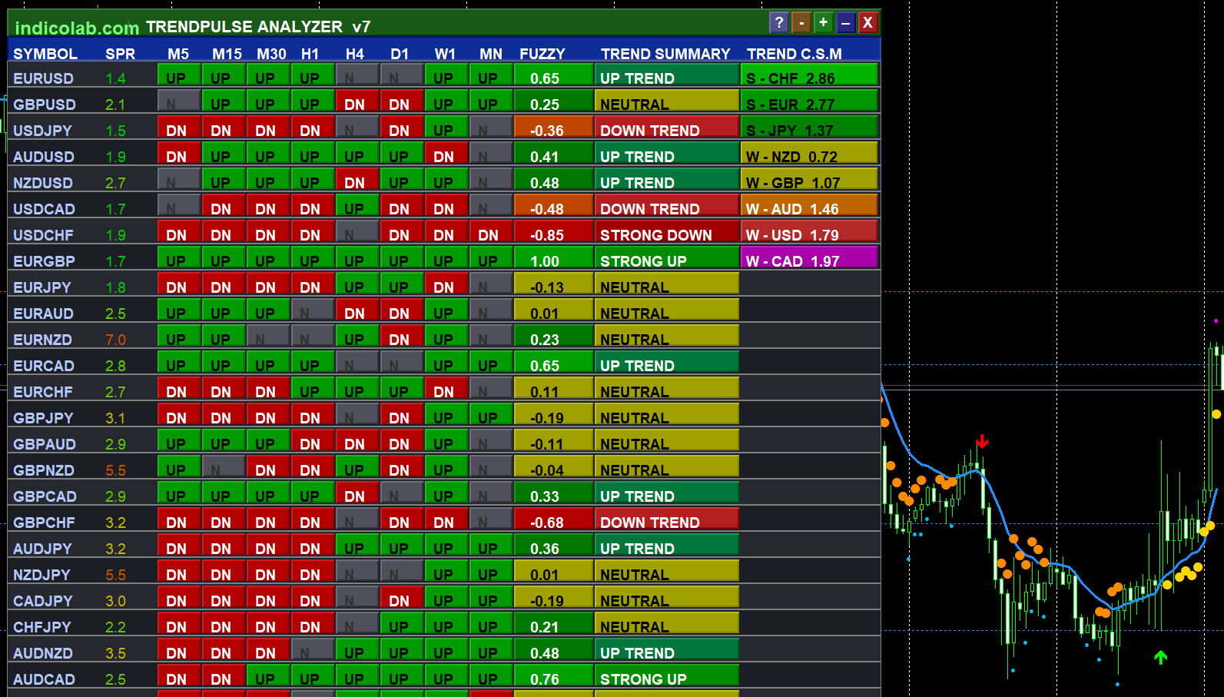The image size is (1224, 697).
Task: Collapse panel with the blue minimize button
Action: tap(845, 23)
